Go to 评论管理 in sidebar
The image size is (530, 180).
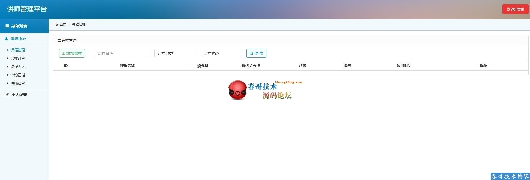coord(18,75)
